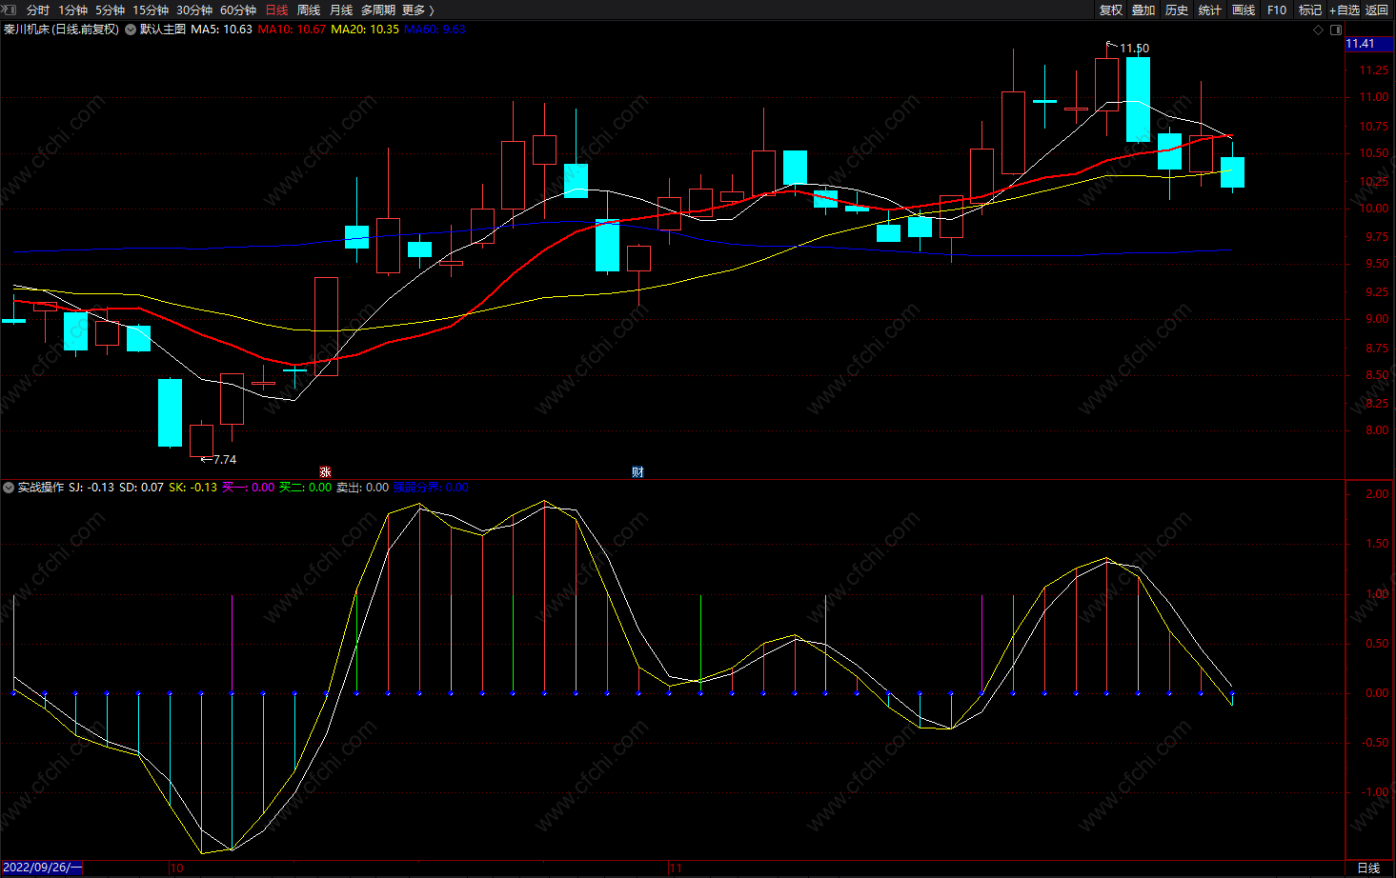This screenshot has height=878, width=1396.
Task: Click the collapse-sidebar icon at top left
Action: click(10, 10)
